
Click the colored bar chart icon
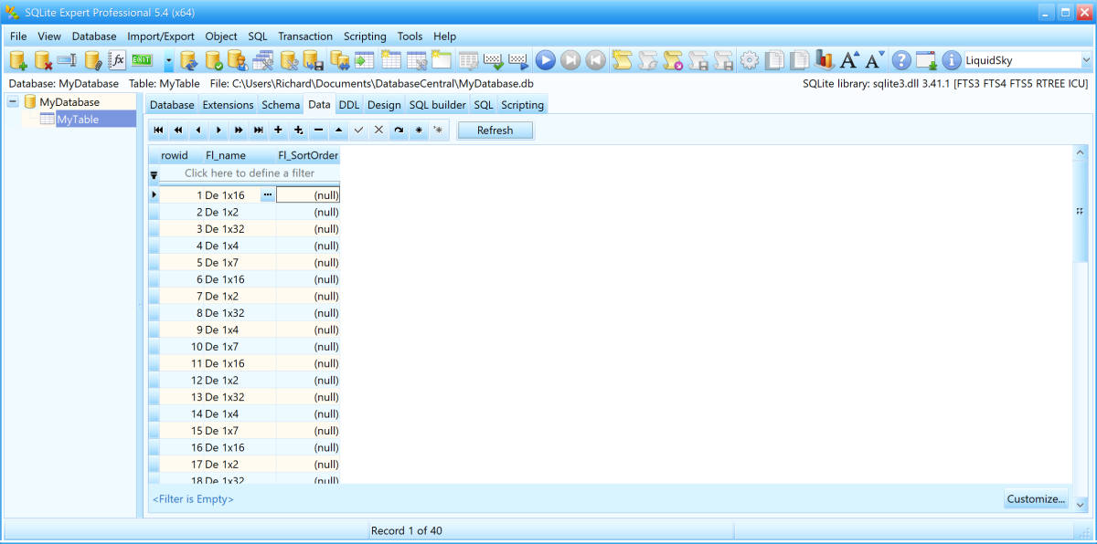pos(825,60)
